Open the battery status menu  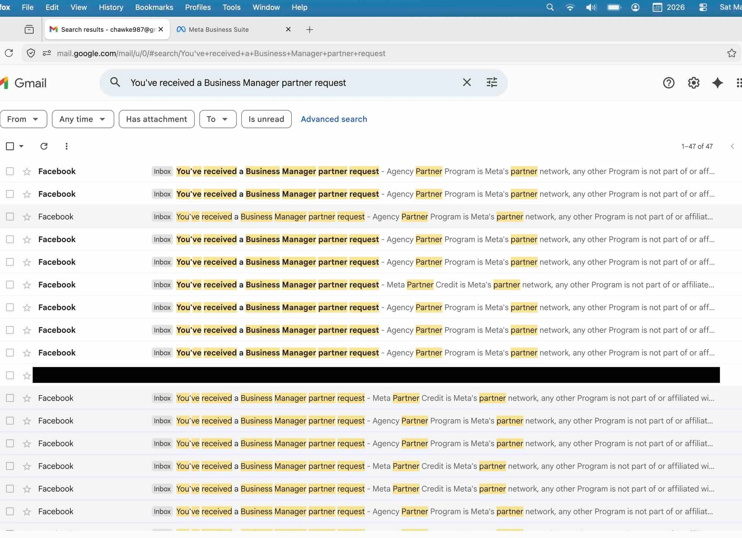tap(614, 7)
